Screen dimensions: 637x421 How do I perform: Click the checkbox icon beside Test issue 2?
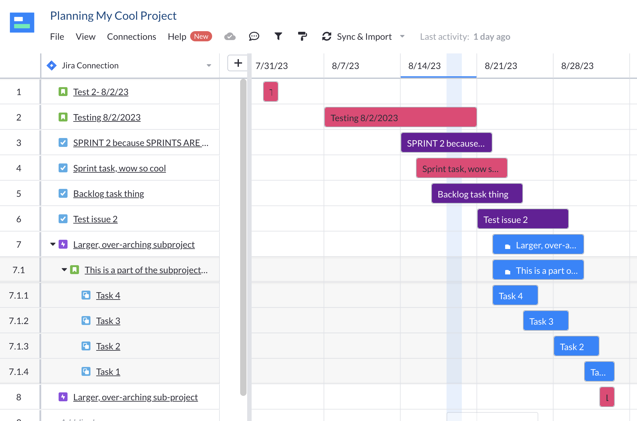63,219
